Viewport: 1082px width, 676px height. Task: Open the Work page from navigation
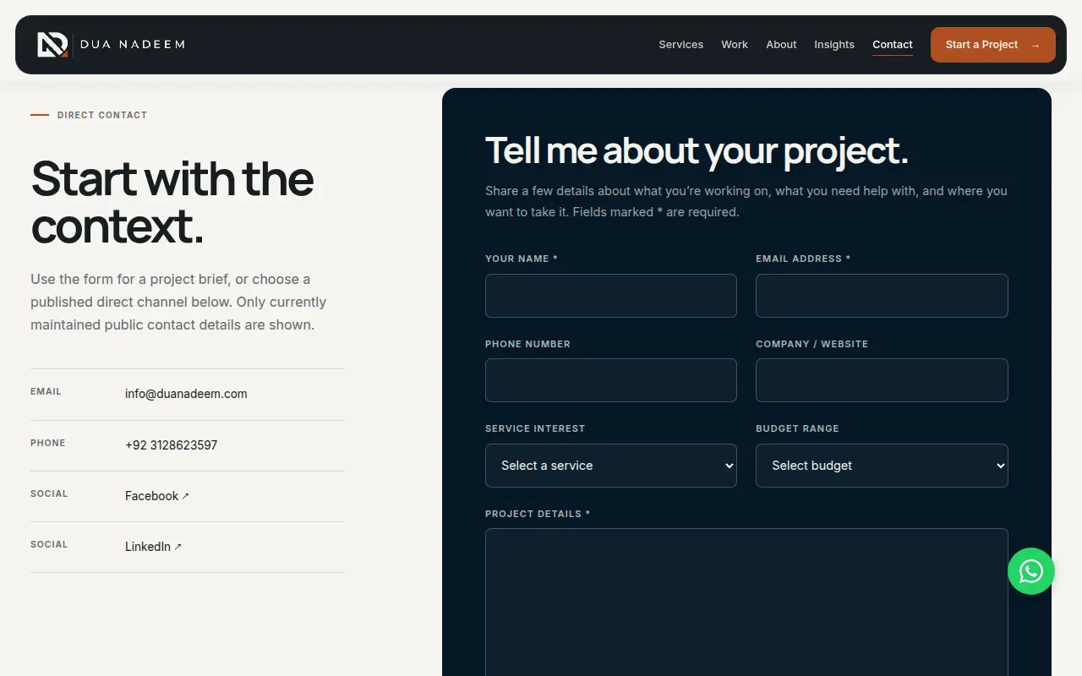[735, 45]
